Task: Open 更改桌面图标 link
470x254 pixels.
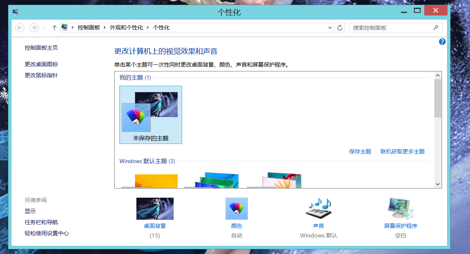Action: (41, 64)
